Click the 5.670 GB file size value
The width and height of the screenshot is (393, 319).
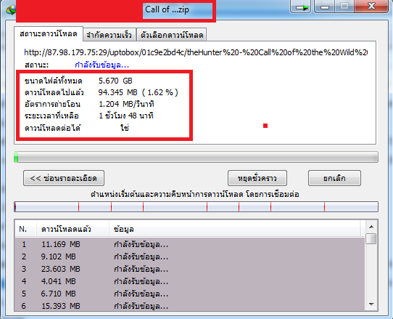(115, 81)
